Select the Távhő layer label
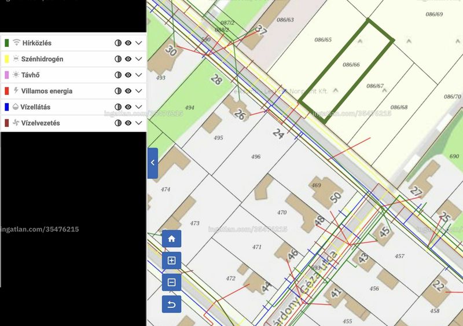Screen dimensions: 463x326 [31, 75]
